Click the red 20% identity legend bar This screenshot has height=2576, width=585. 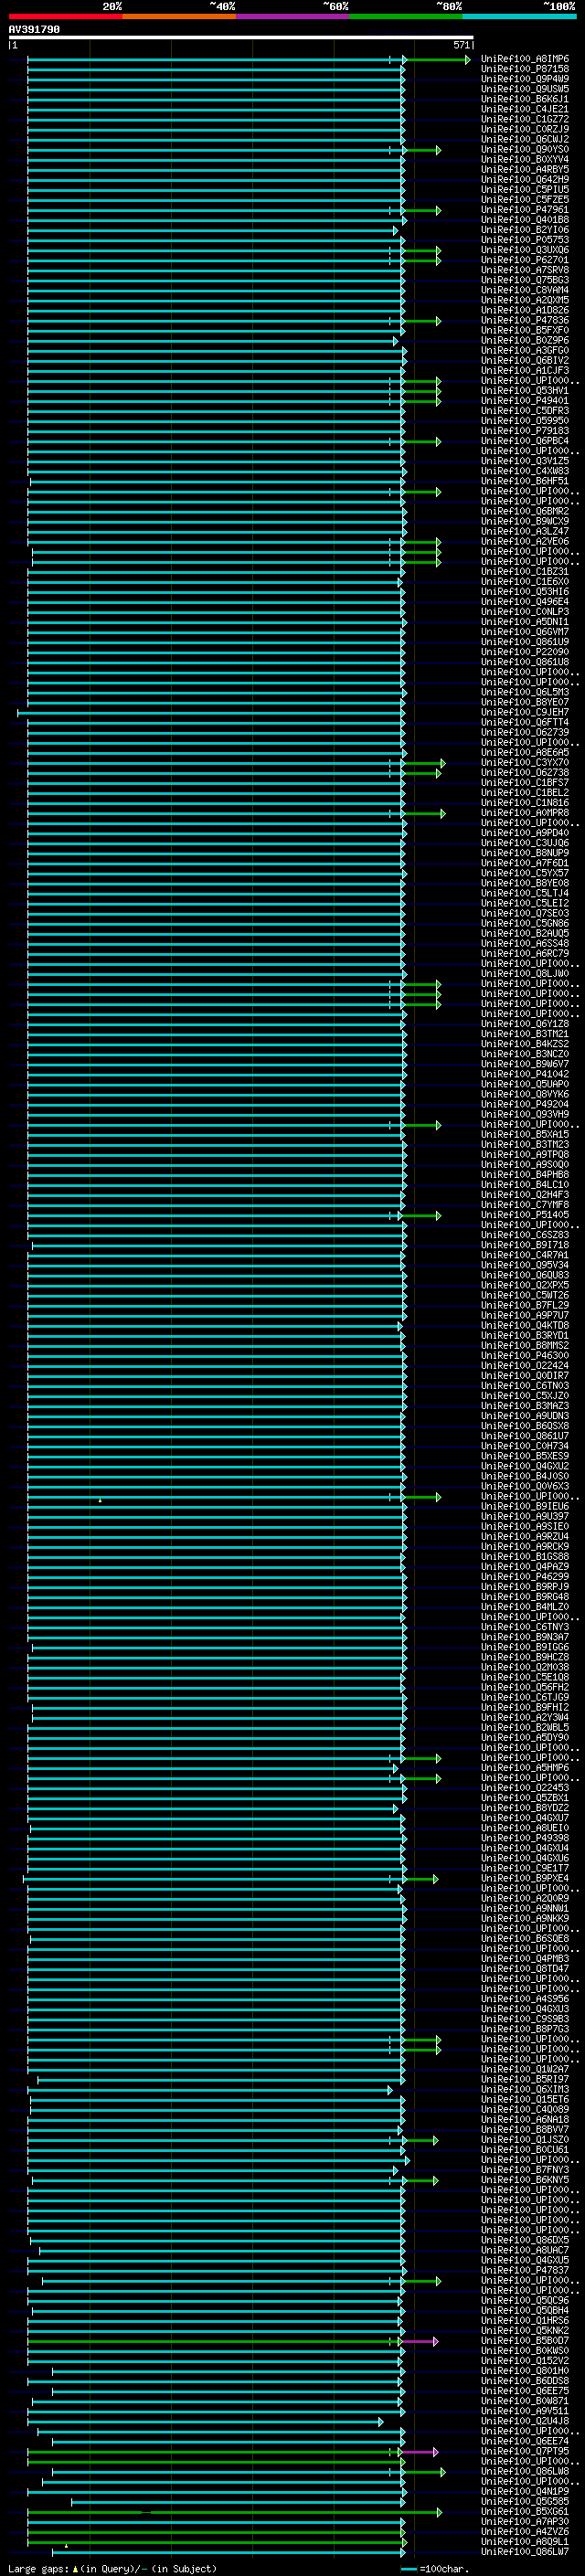click(x=65, y=16)
